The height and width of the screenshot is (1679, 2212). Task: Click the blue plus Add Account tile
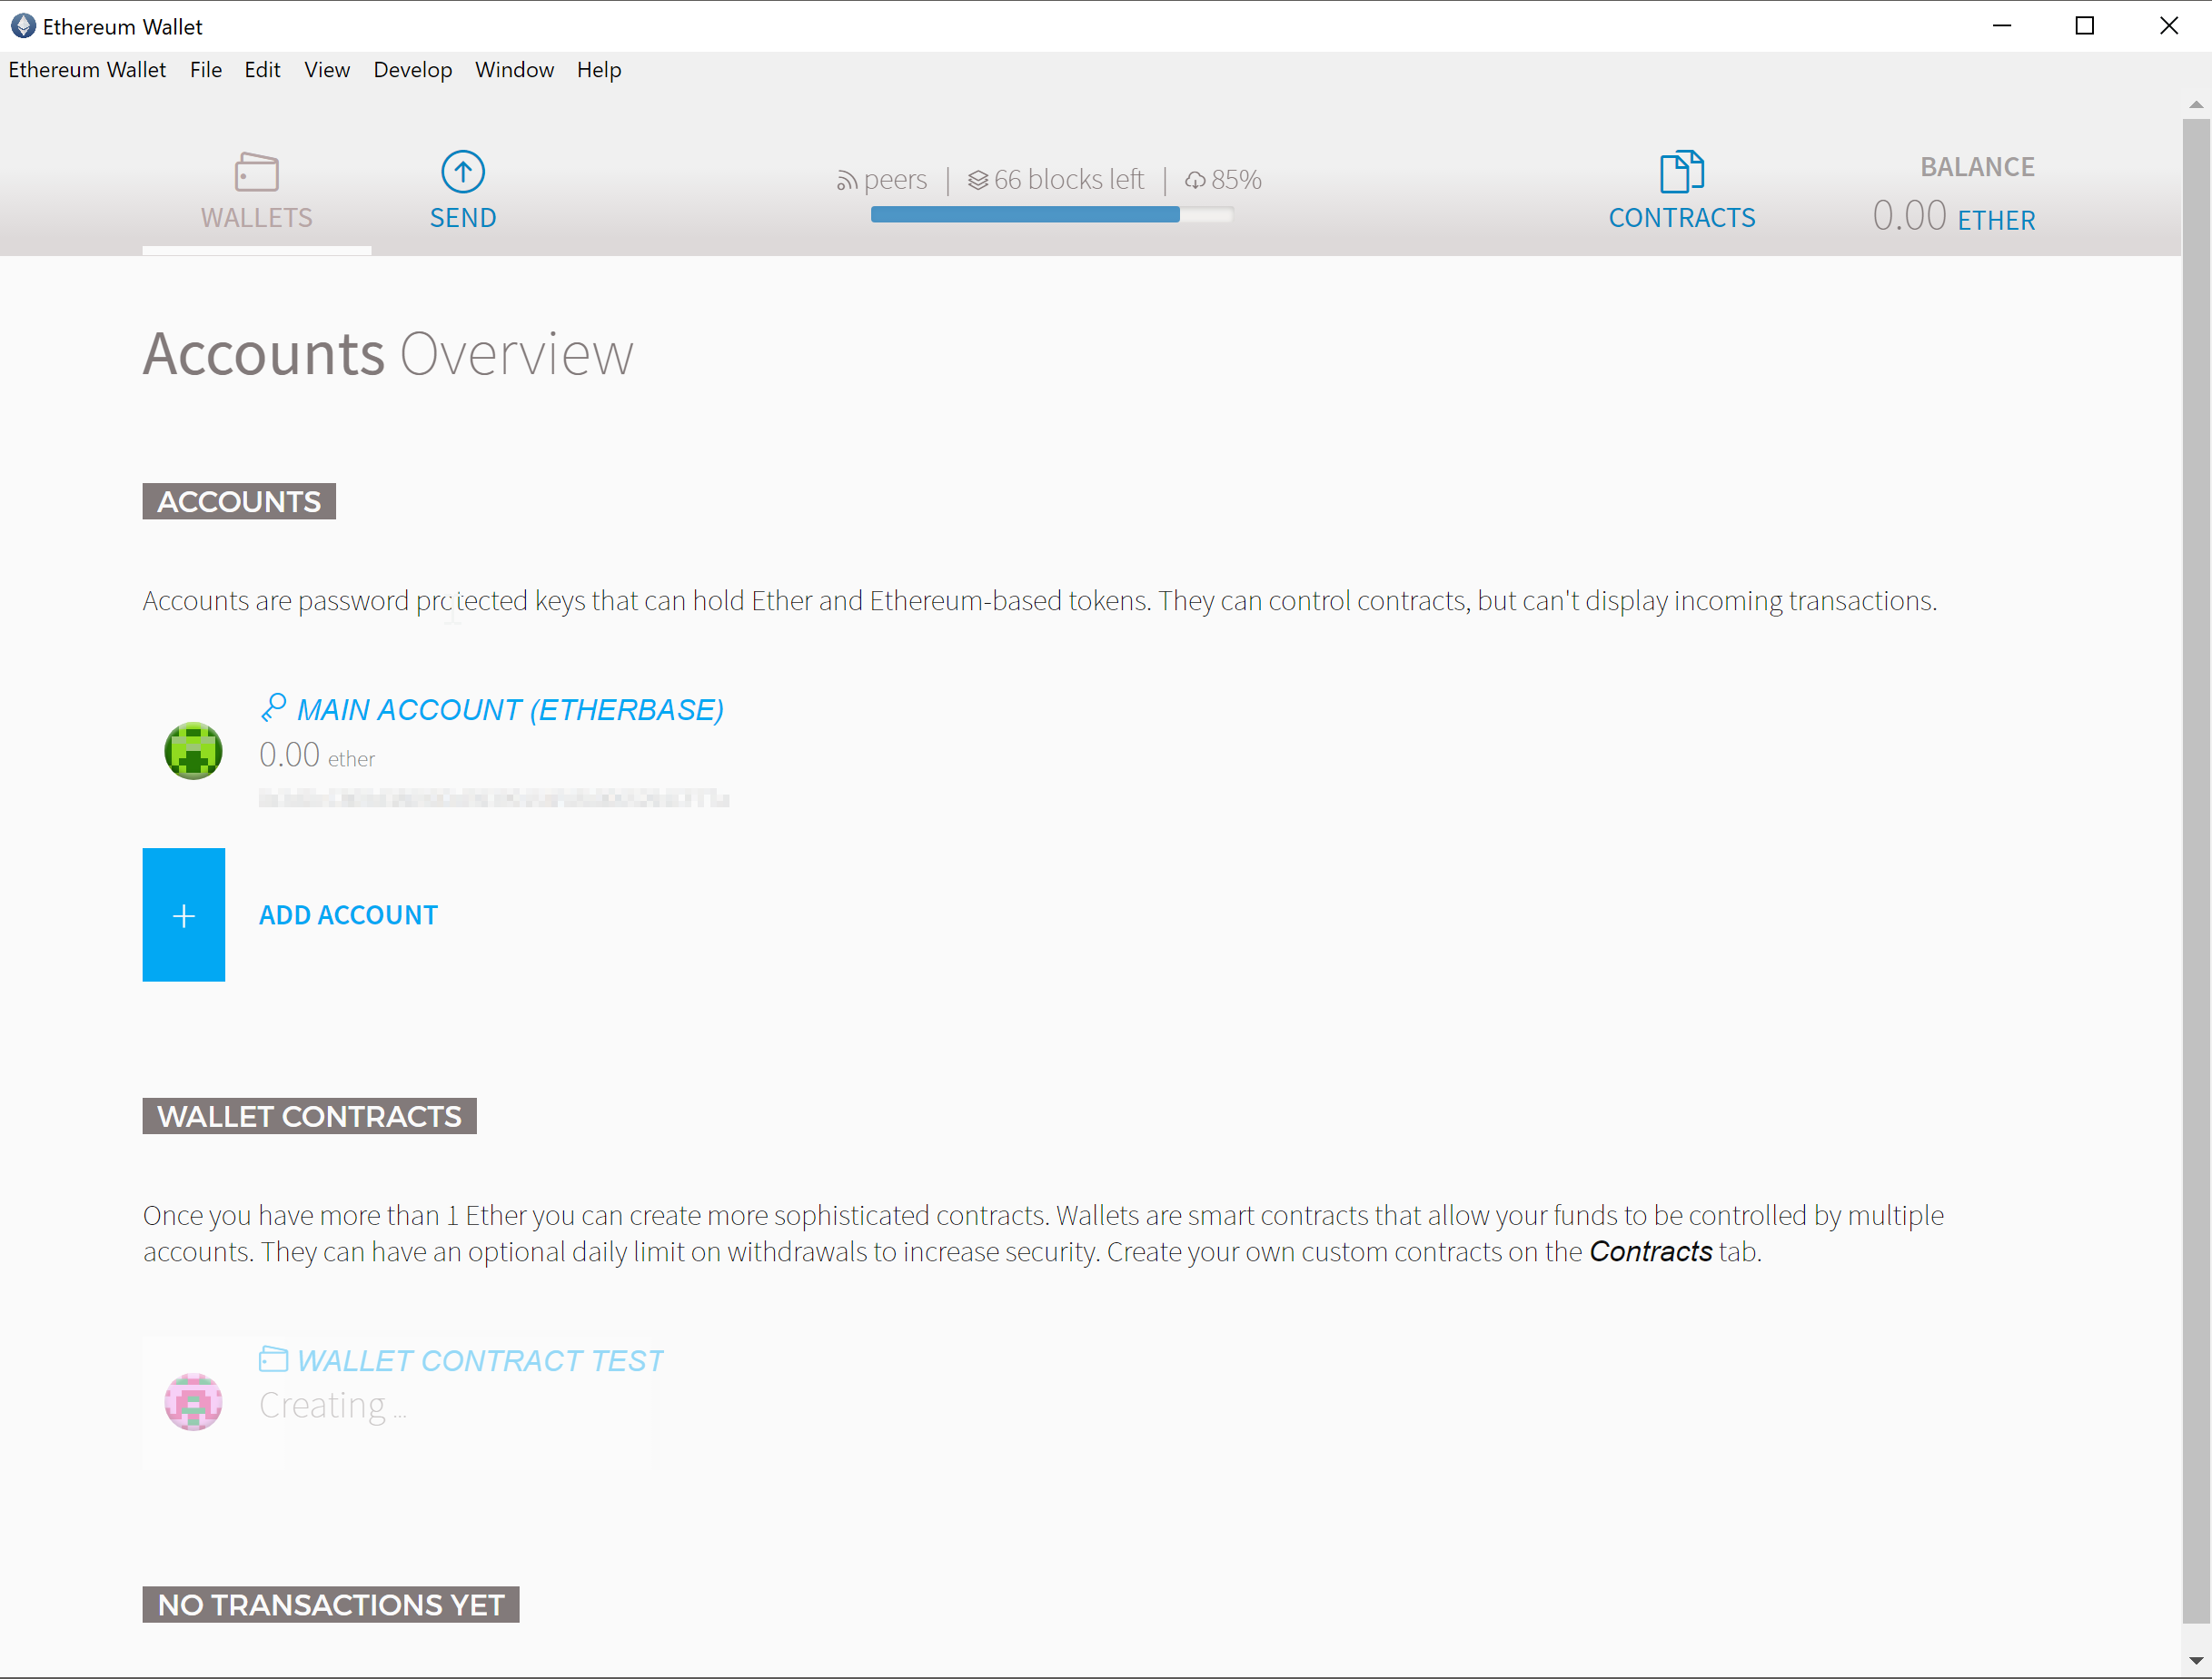[x=184, y=914]
